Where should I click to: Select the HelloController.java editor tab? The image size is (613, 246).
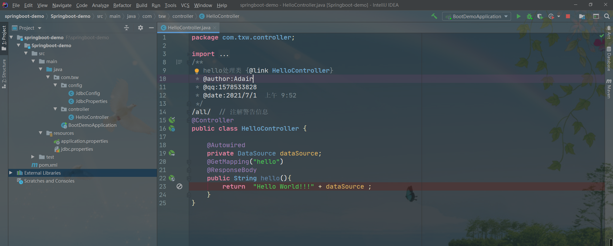point(189,28)
